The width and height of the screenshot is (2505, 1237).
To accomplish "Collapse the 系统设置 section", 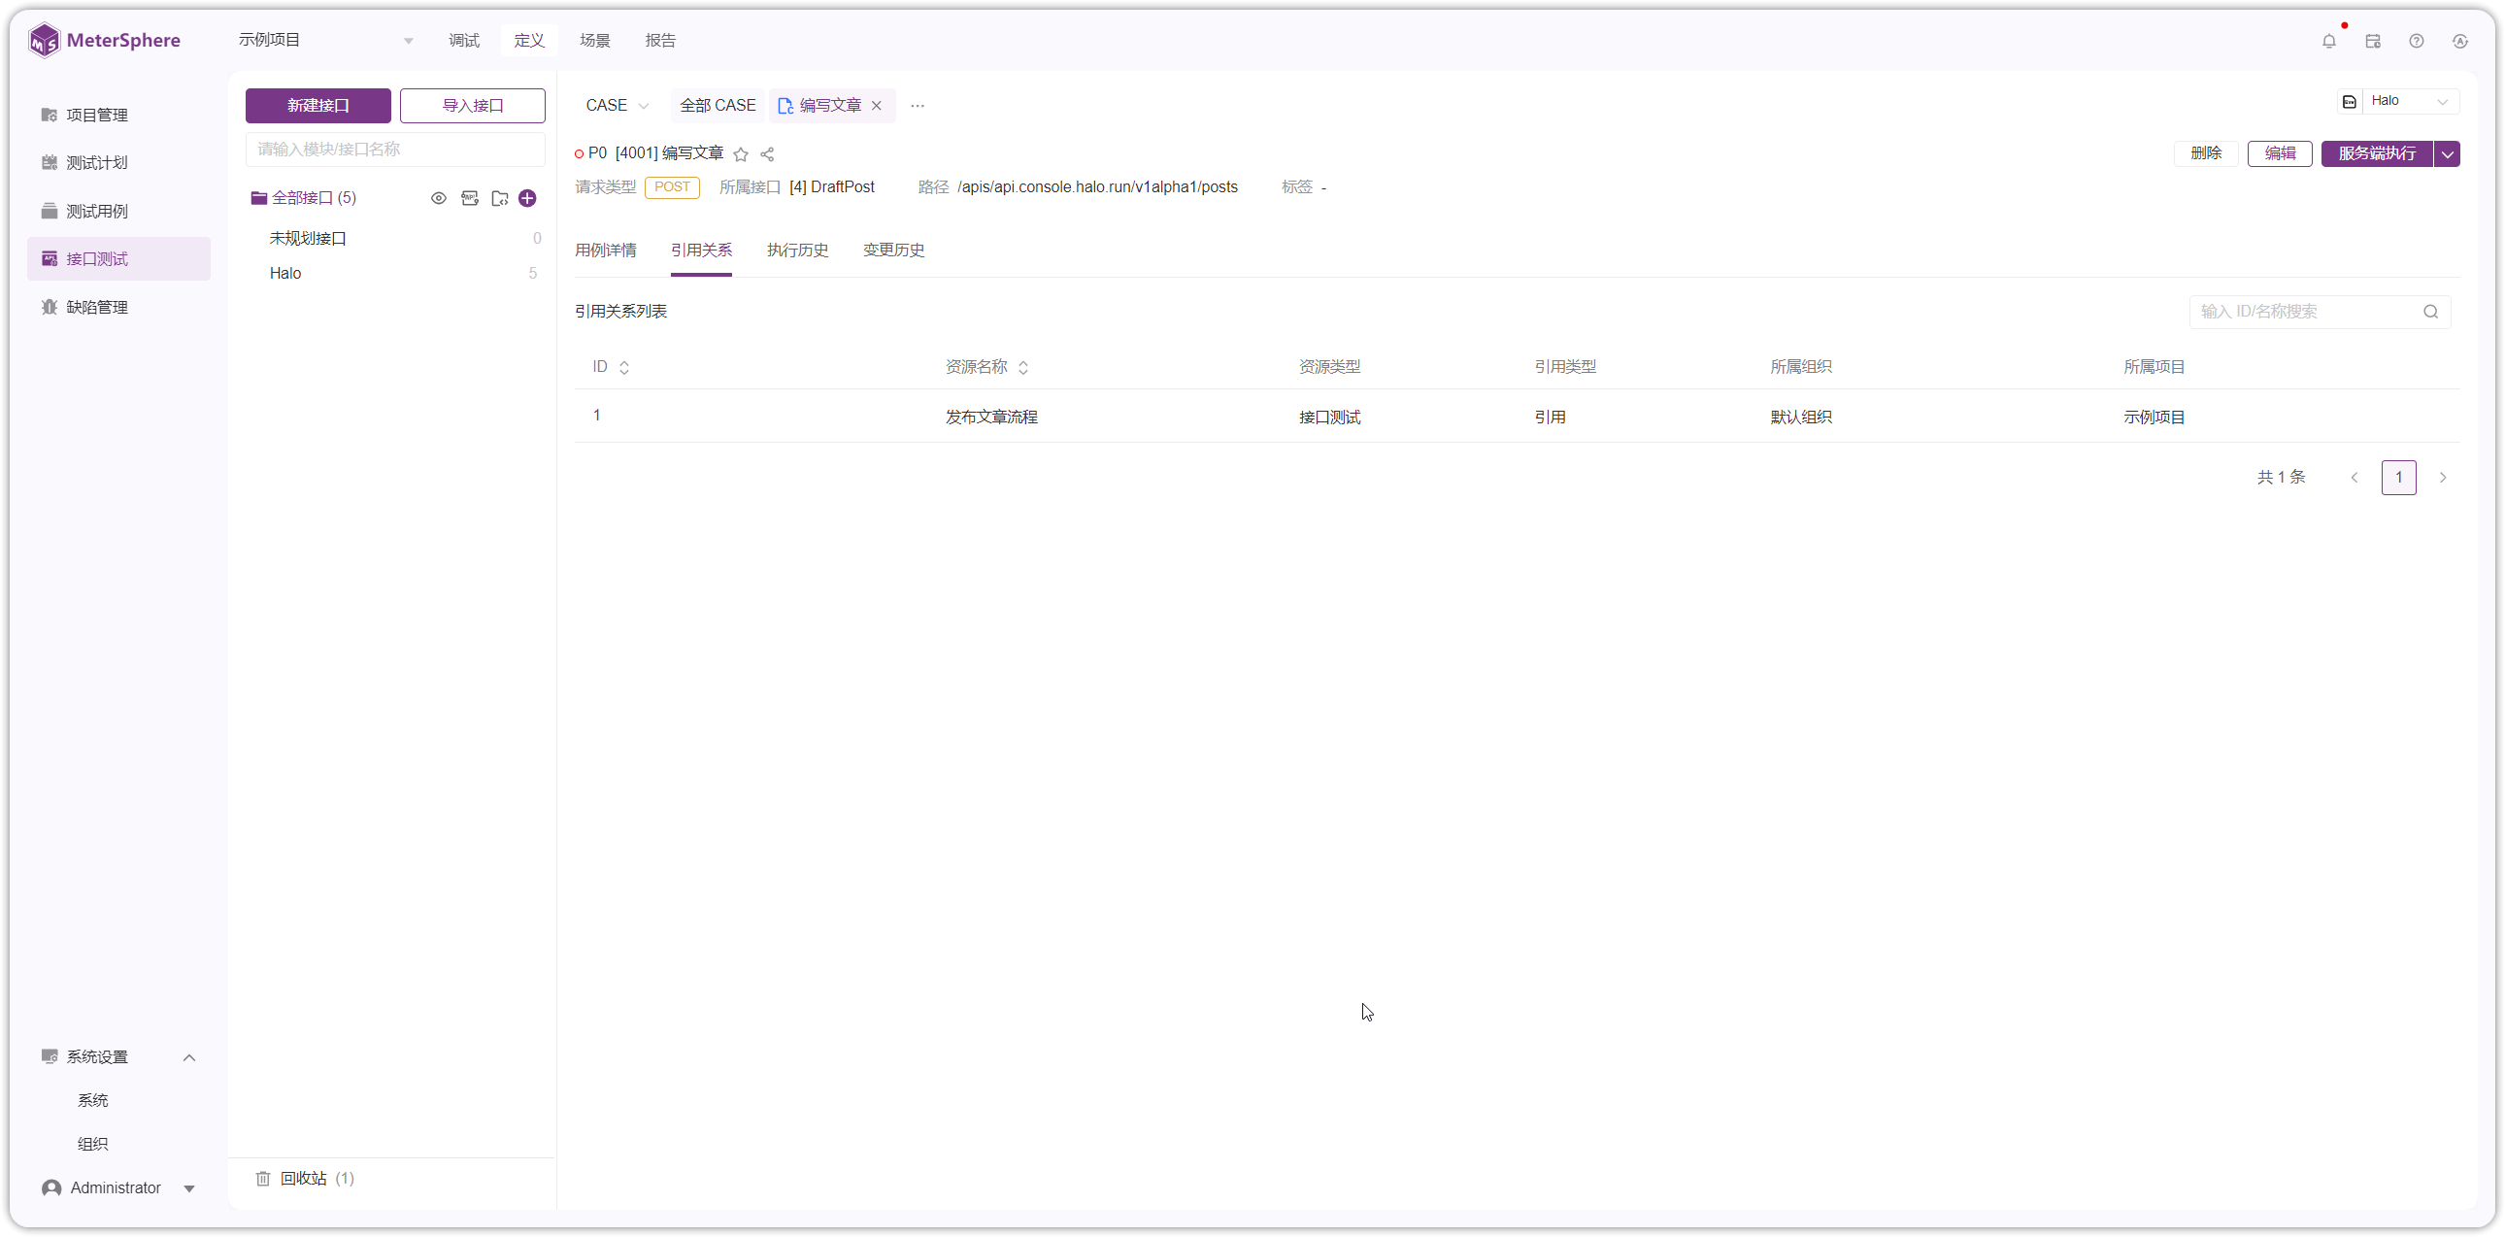I will pyautogui.click(x=189, y=1057).
